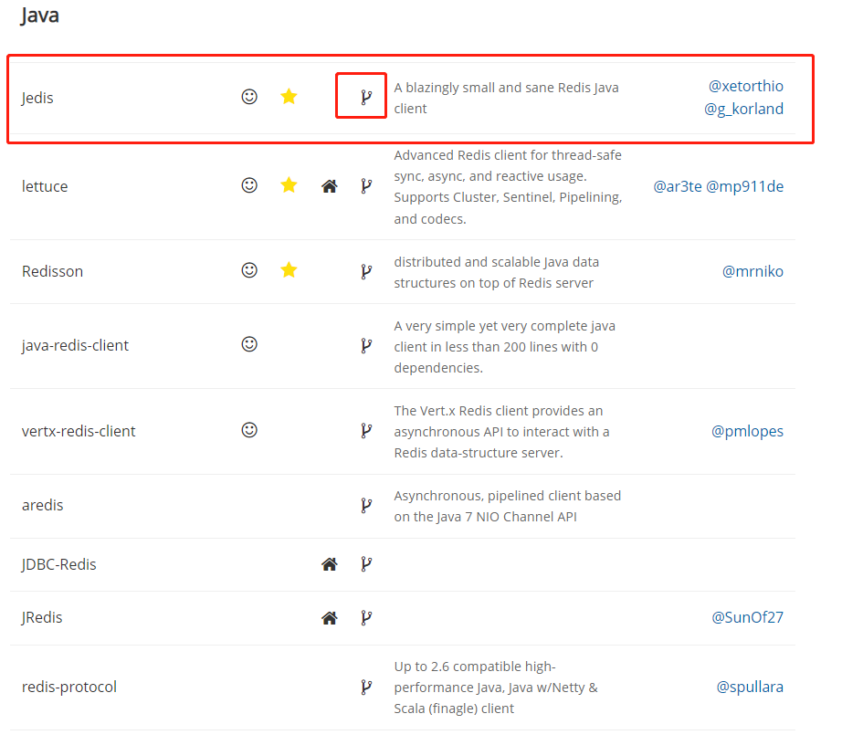Click the 'The Vert.x Redis client provides' description
The height and width of the screenshot is (735, 863).
(x=502, y=432)
